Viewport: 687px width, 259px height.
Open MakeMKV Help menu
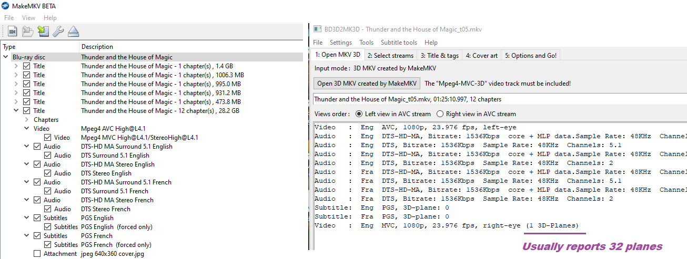pos(50,18)
